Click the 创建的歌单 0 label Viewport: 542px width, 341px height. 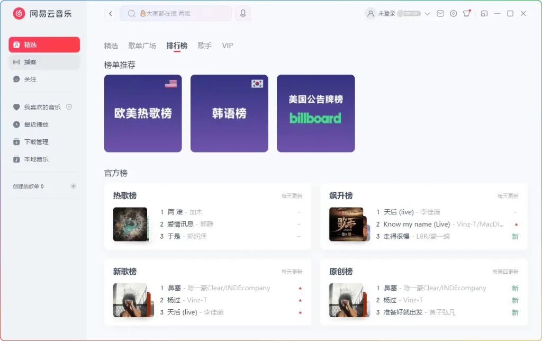pyautogui.click(x=29, y=186)
